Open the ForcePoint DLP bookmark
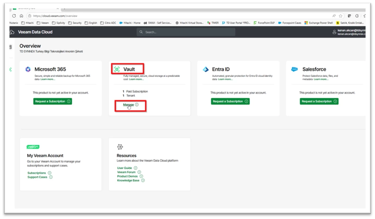 coord(264,23)
